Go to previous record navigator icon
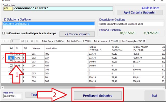The height and width of the screenshot is (102, 166). pos(8,41)
